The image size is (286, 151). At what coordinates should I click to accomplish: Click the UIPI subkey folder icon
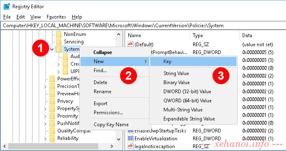[x=65, y=71]
